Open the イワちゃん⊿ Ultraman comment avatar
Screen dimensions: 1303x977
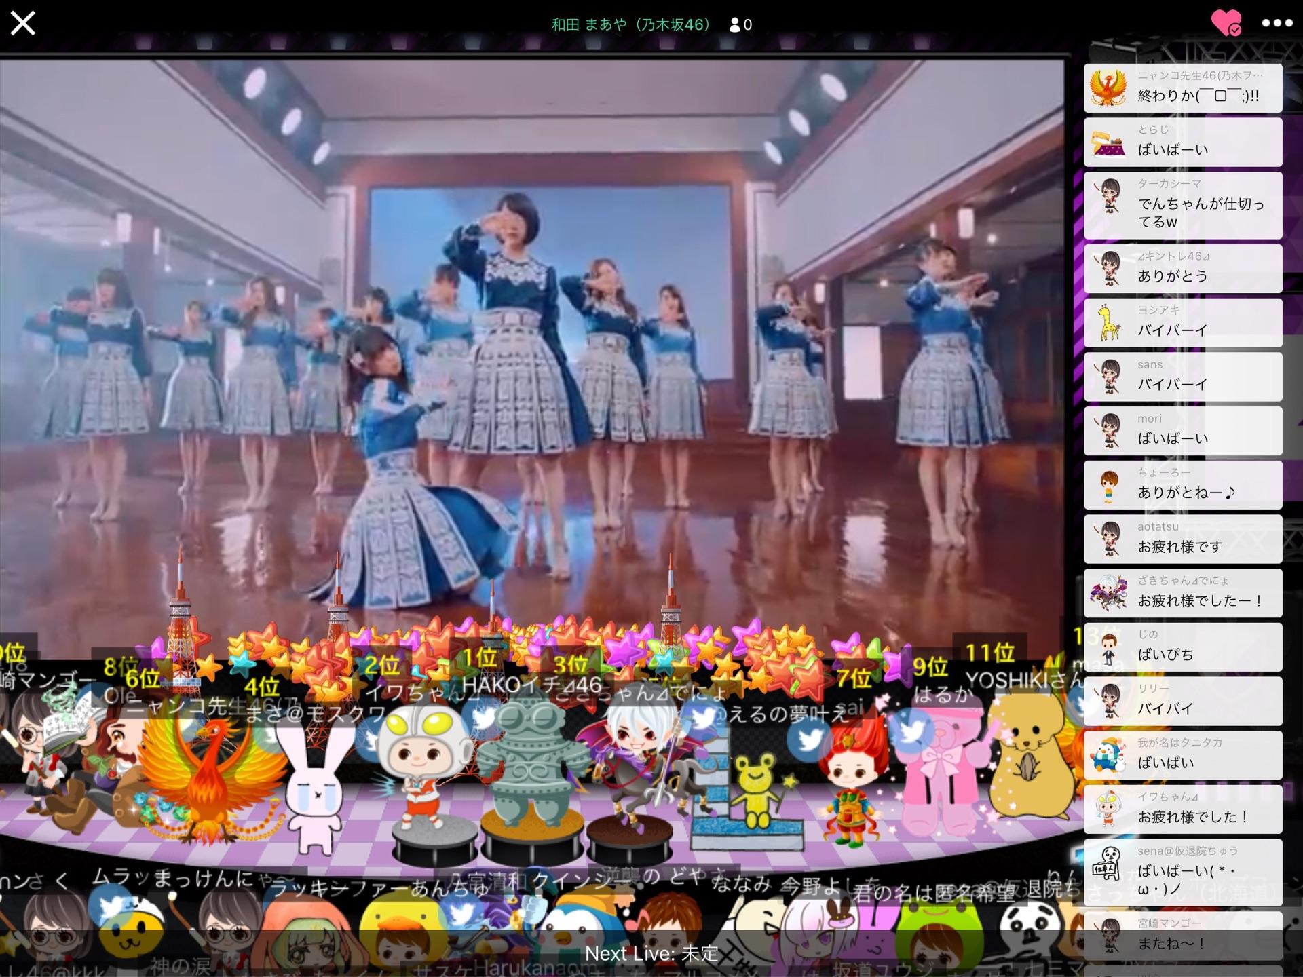1108,810
